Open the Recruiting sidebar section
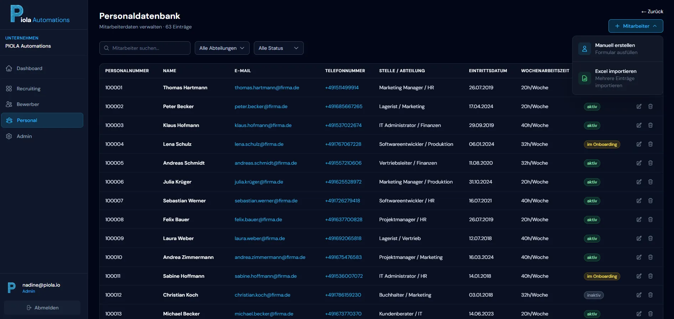The height and width of the screenshot is (319, 674). (28, 89)
